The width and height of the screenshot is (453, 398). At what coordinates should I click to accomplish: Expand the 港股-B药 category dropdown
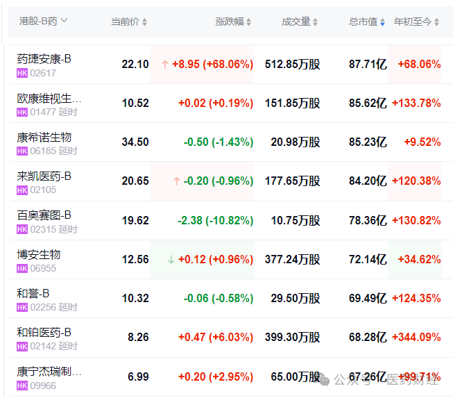pos(65,21)
